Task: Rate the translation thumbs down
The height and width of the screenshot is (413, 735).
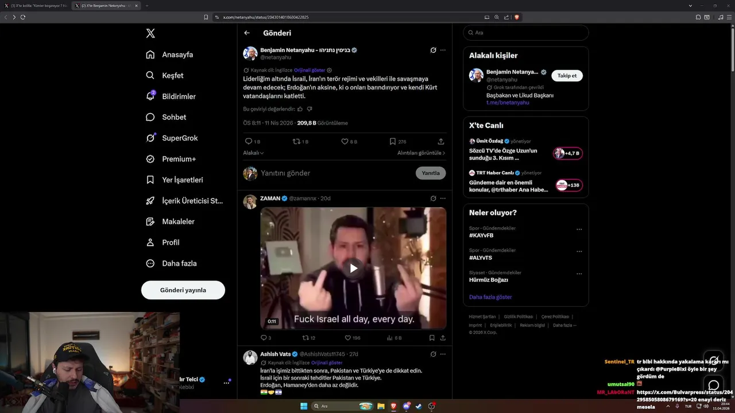Action: 310,109
